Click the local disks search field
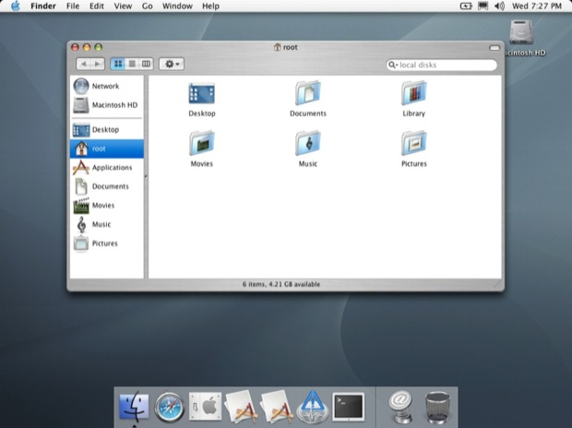The height and width of the screenshot is (428, 572). tap(441, 65)
